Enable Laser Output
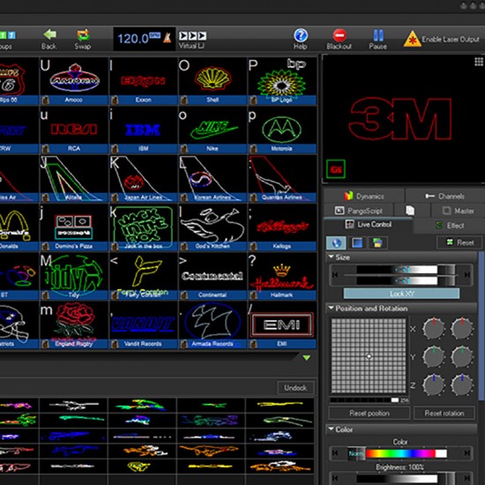Image resolution: width=485 pixels, height=485 pixels. [x=442, y=39]
